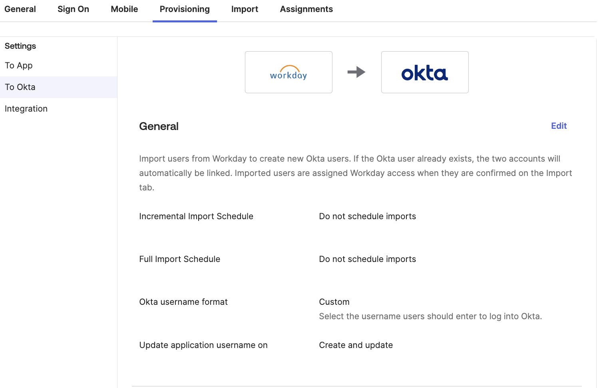This screenshot has width=605, height=388.
Task: Open the Mobile tab
Action: click(x=124, y=9)
